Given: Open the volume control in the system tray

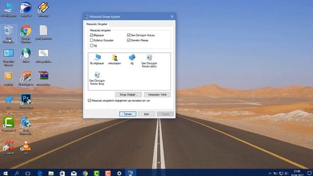Looking at the screenshot, I should pyautogui.click(x=287, y=173).
